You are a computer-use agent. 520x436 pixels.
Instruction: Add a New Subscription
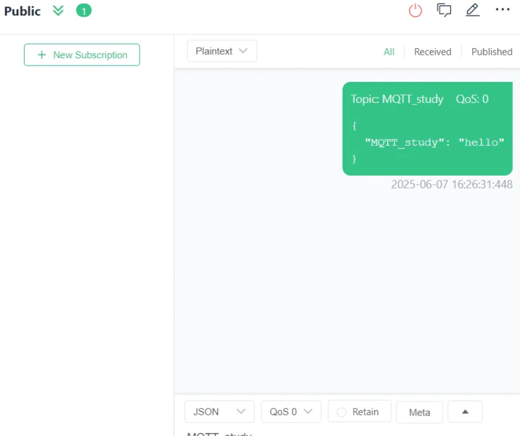pyautogui.click(x=82, y=55)
